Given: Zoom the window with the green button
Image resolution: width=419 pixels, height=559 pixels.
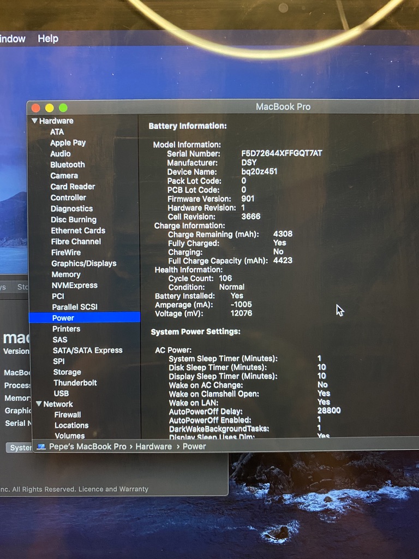Looking at the screenshot, I should [63, 108].
